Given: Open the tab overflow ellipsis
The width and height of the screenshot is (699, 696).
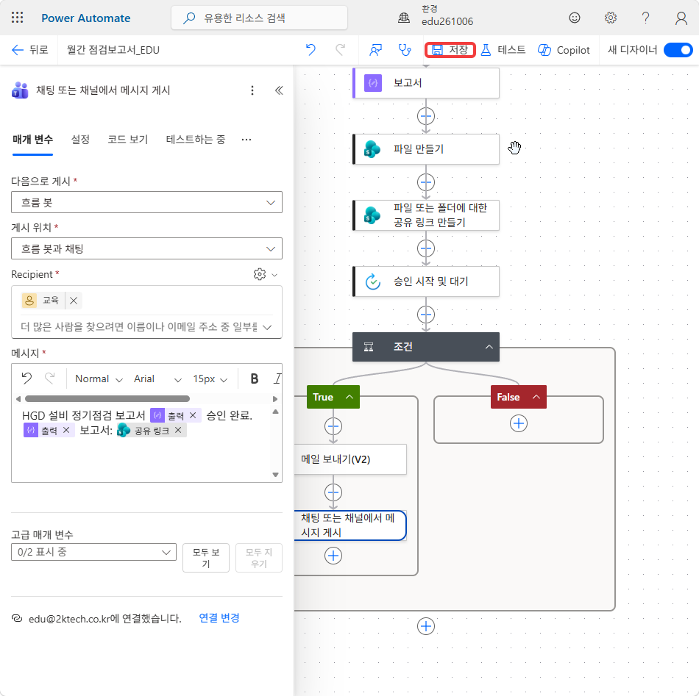Looking at the screenshot, I should coord(246,140).
